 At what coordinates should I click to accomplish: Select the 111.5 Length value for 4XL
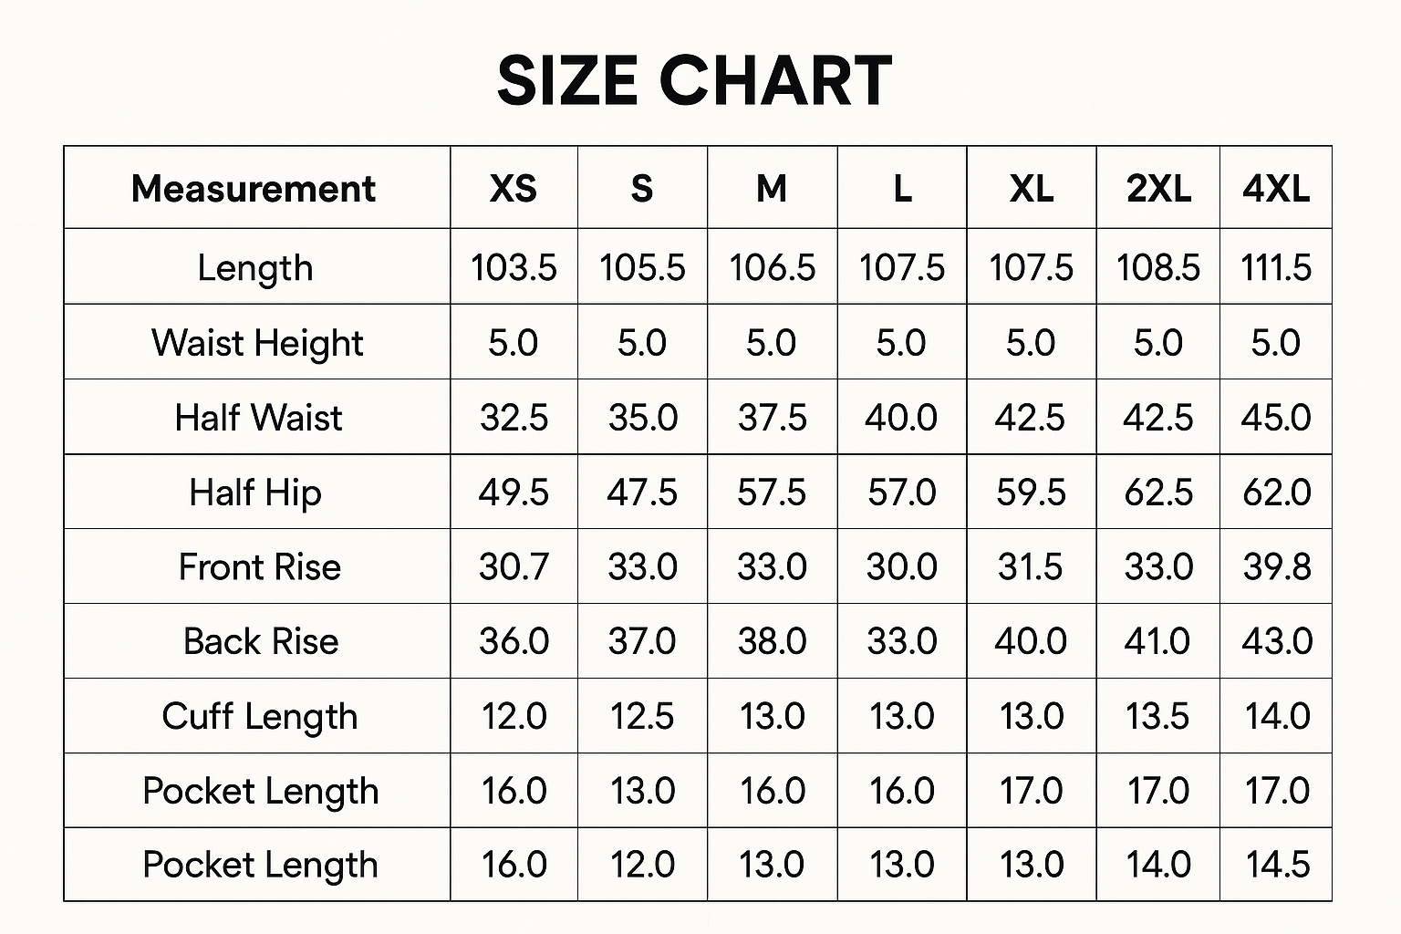click(1276, 268)
